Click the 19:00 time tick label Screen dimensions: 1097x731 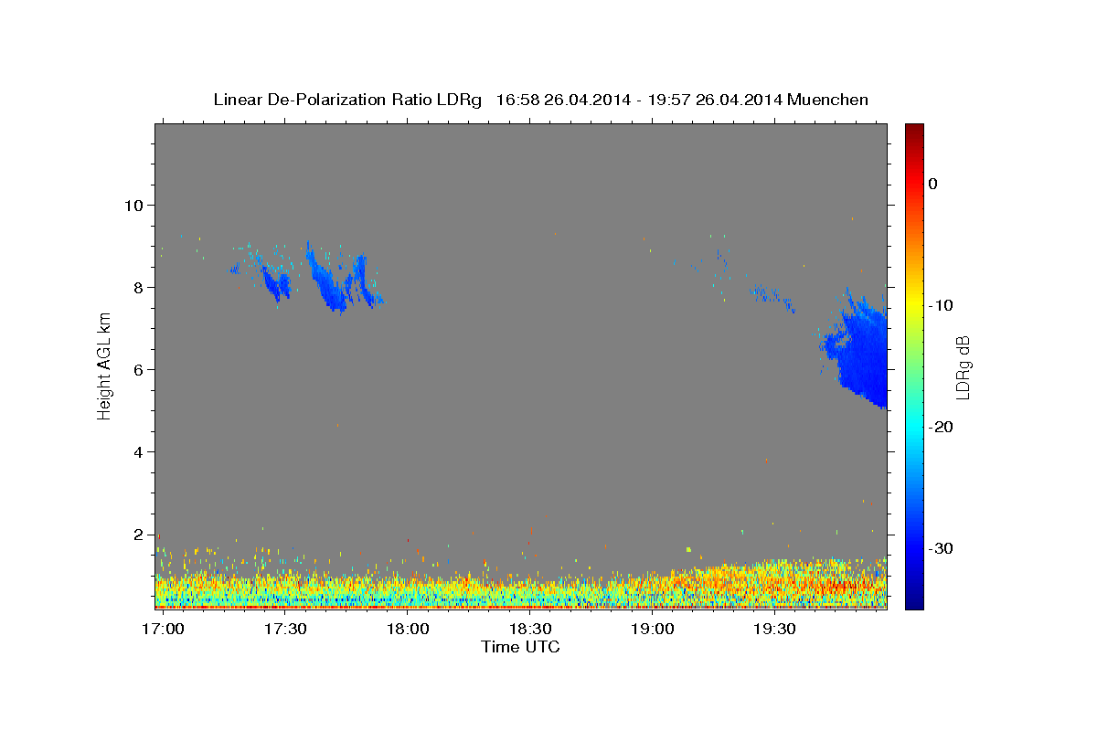(653, 629)
